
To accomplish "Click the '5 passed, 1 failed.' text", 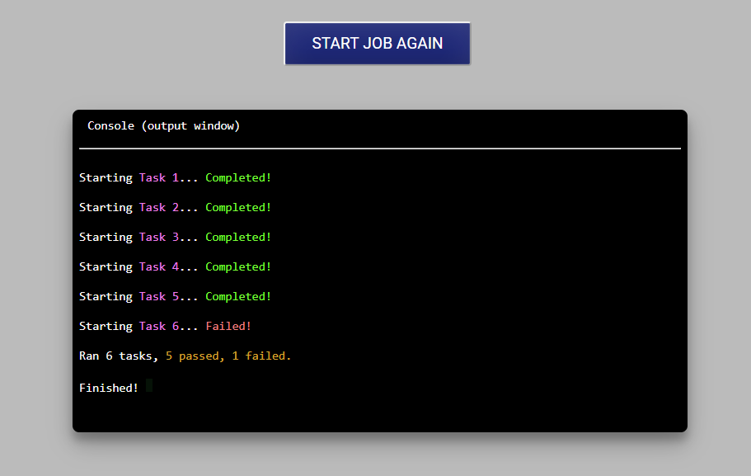I will pyautogui.click(x=228, y=356).
